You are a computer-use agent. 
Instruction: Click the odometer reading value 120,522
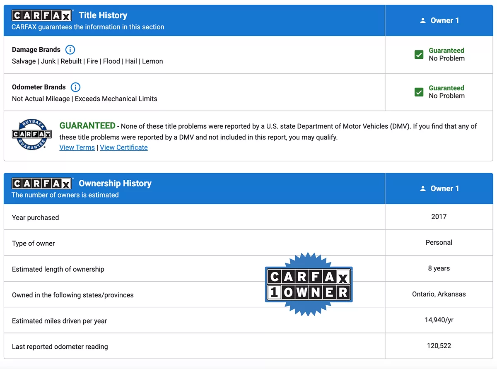coord(439,346)
